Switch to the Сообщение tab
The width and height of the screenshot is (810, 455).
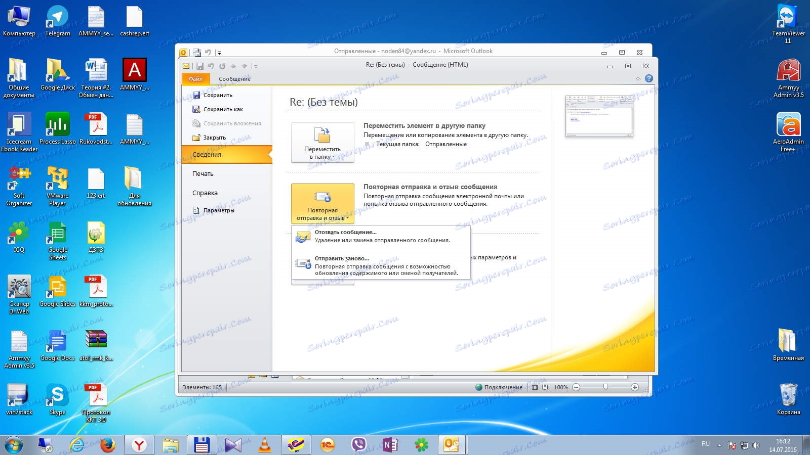coord(234,79)
